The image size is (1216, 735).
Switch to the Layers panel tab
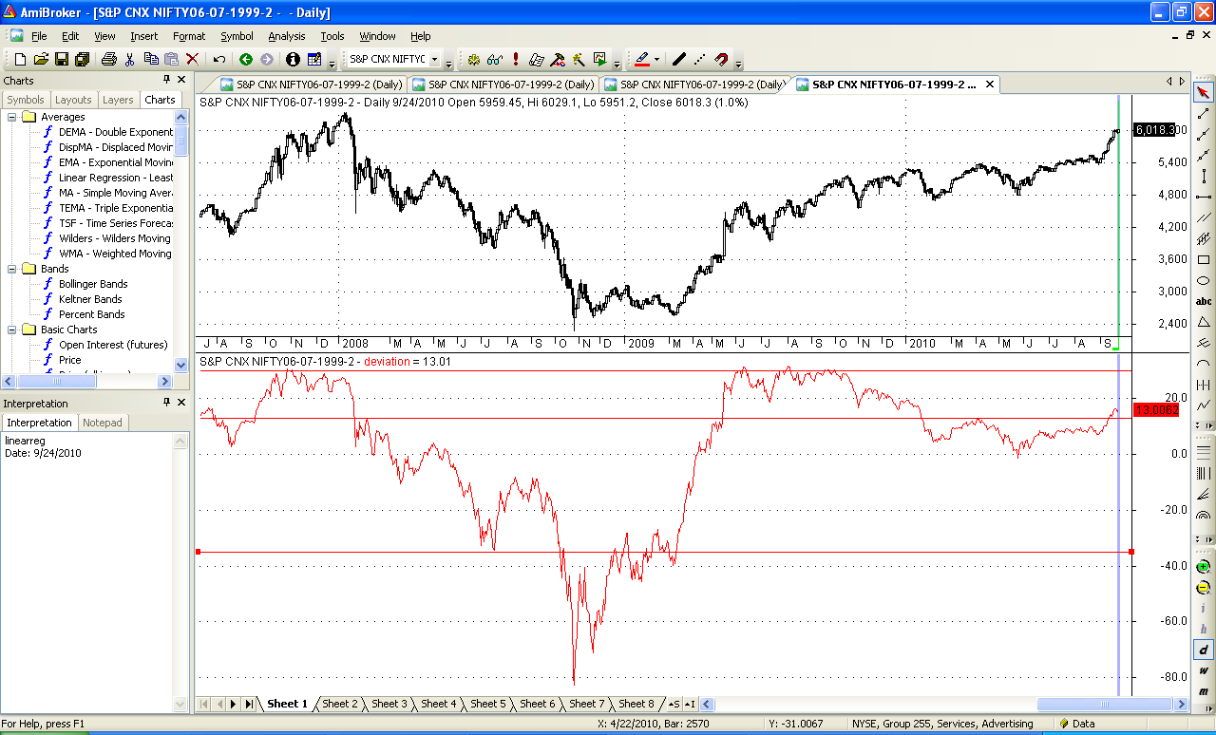tap(118, 100)
